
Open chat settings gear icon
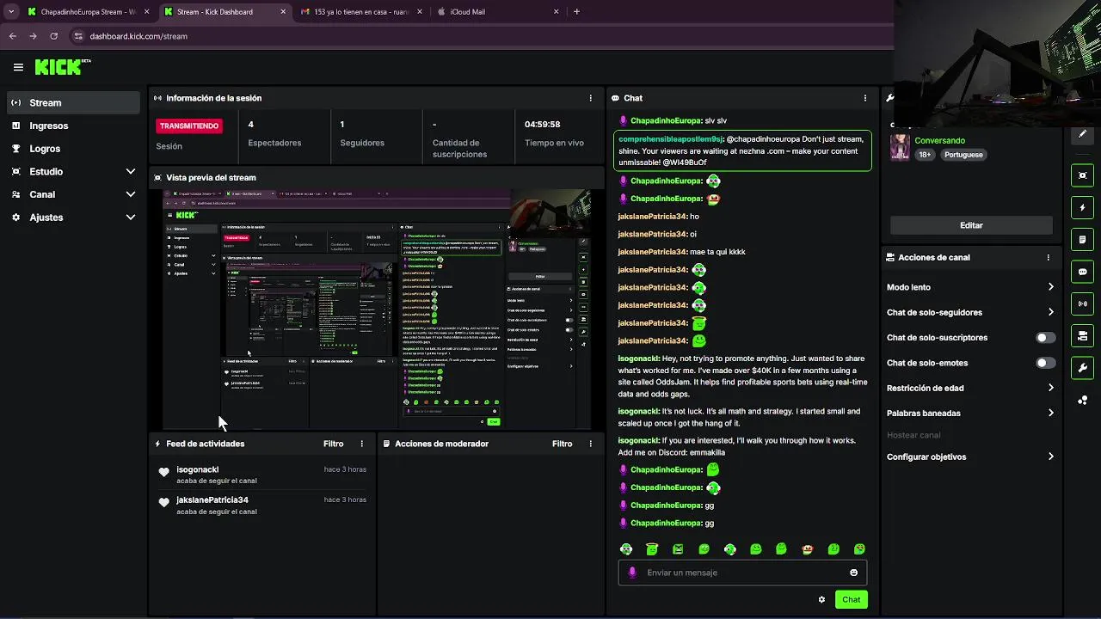(821, 599)
